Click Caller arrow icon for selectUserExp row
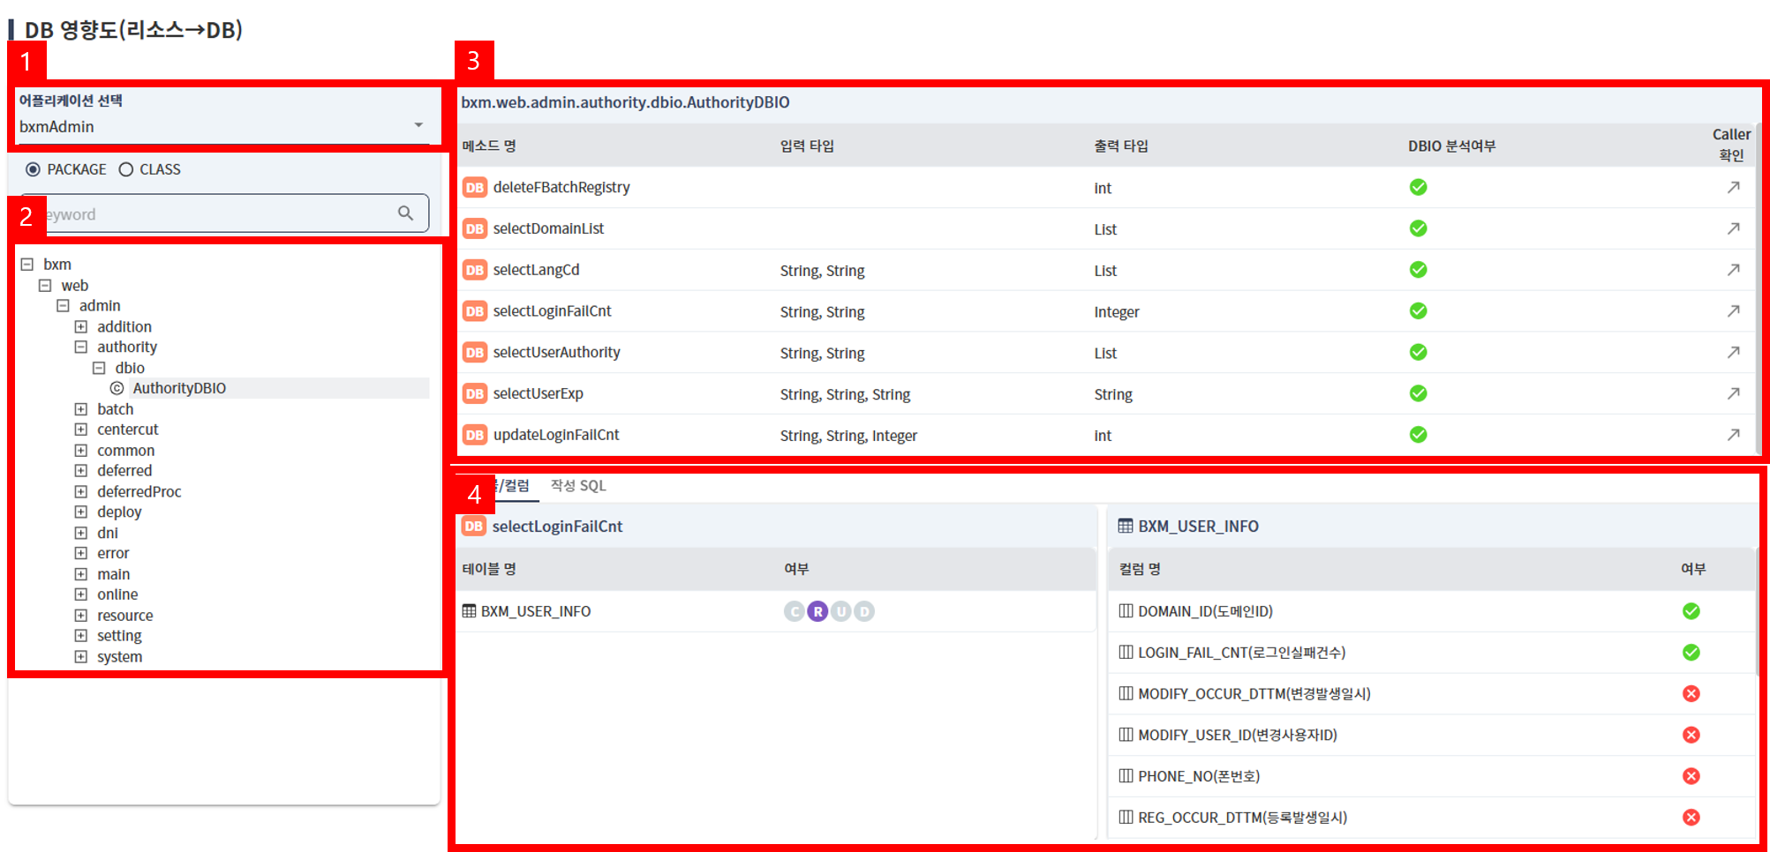 click(1733, 393)
